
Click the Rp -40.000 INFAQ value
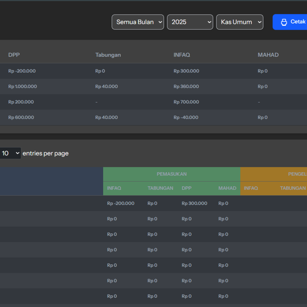click(186, 117)
